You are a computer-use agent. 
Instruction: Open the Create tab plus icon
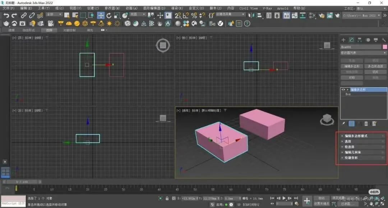[343, 40]
